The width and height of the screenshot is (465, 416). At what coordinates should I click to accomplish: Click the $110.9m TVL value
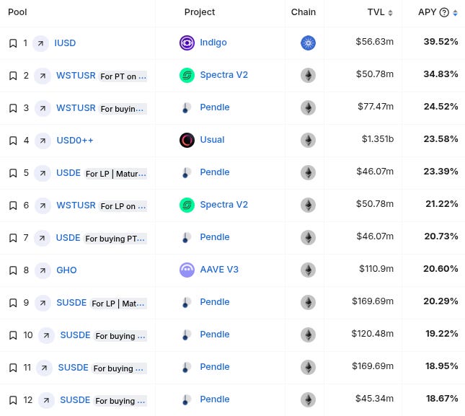point(376,269)
